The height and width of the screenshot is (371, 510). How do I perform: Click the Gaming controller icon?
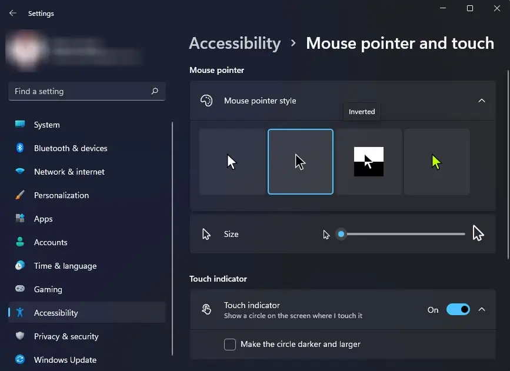point(20,289)
